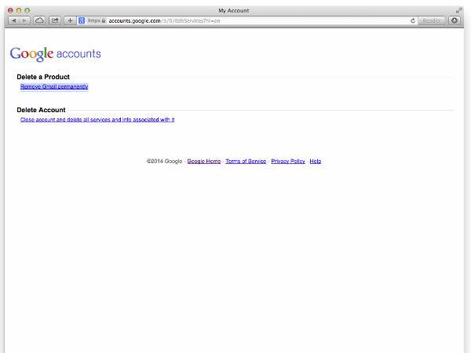Click the Share icon in the toolbar
The width and height of the screenshot is (471, 353).
click(x=55, y=20)
